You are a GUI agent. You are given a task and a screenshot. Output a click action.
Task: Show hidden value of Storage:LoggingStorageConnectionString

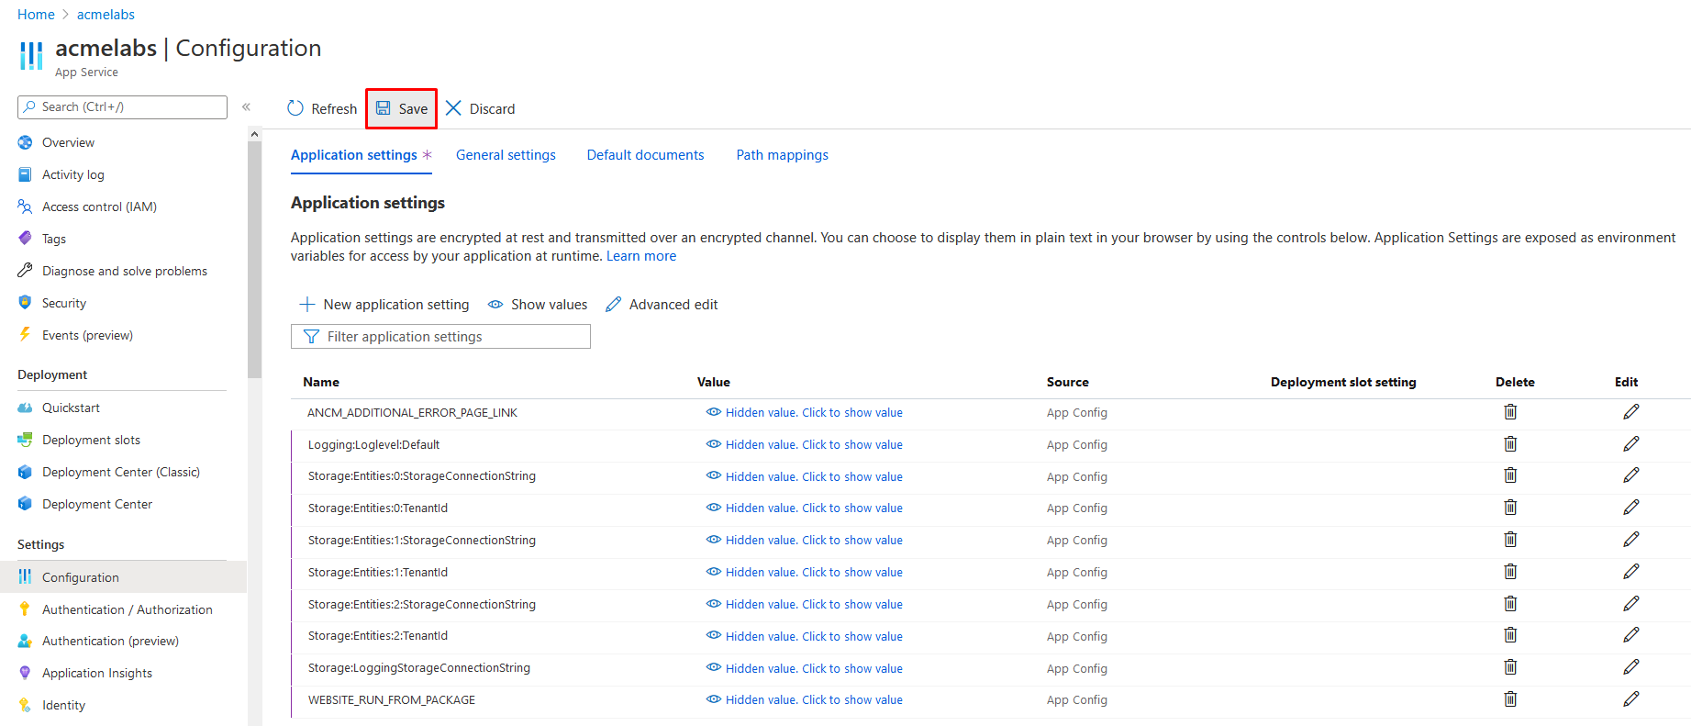coord(805,668)
